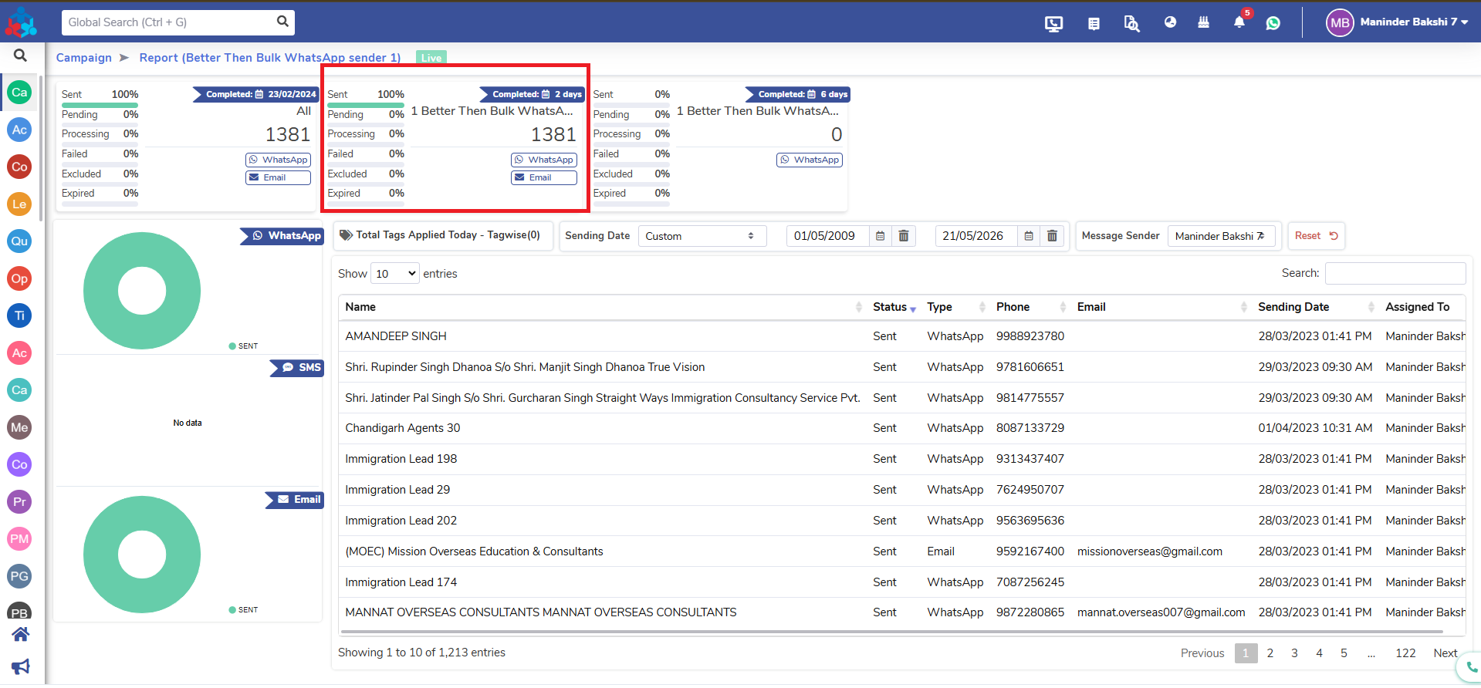Image resolution: width=1481 pixels, height=688 pixels.
Task: Click the Reset button
Action: point(1317,236)
